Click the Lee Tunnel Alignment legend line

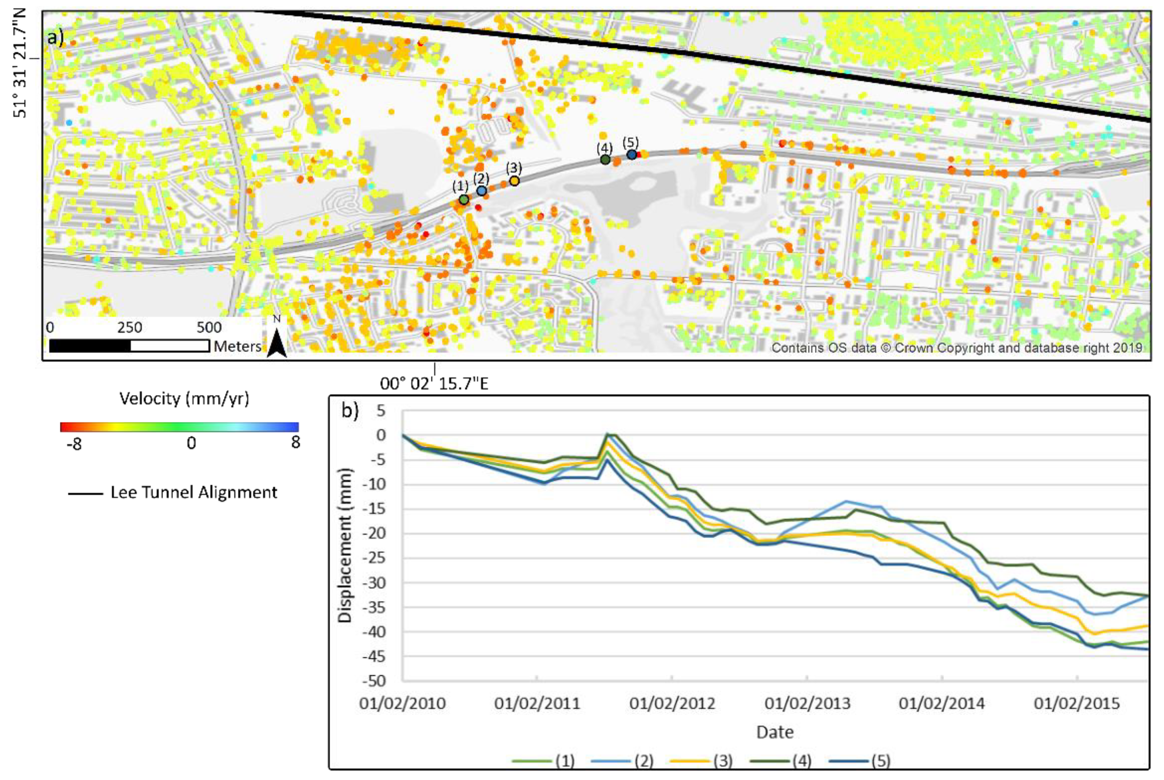[86, 494]
